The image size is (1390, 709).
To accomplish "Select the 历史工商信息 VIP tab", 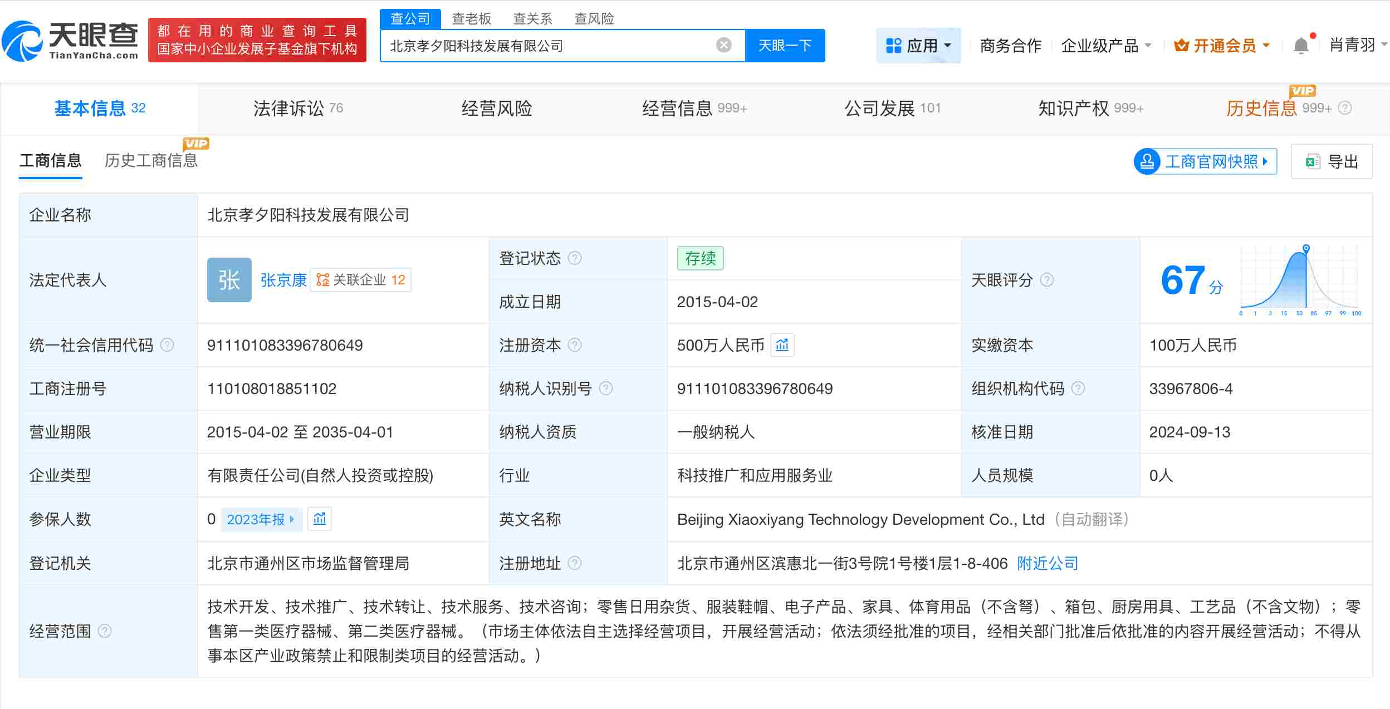I will 151,160.
